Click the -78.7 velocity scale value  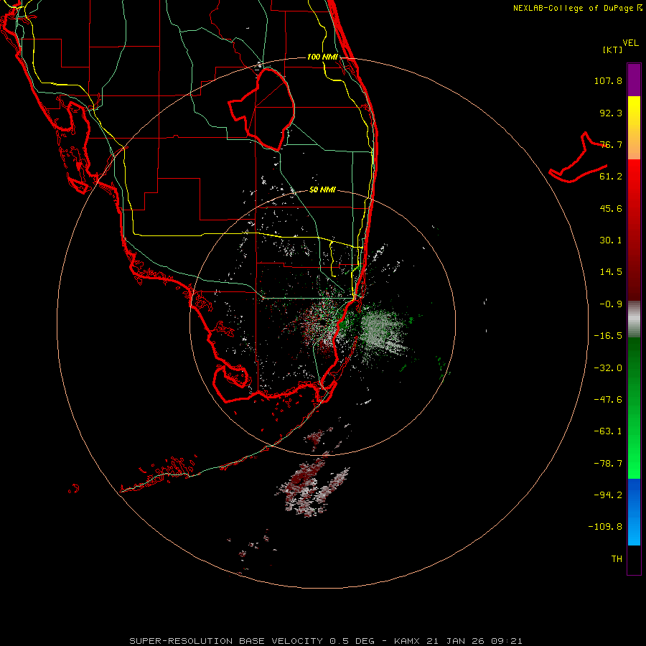(x=608, y=464)
